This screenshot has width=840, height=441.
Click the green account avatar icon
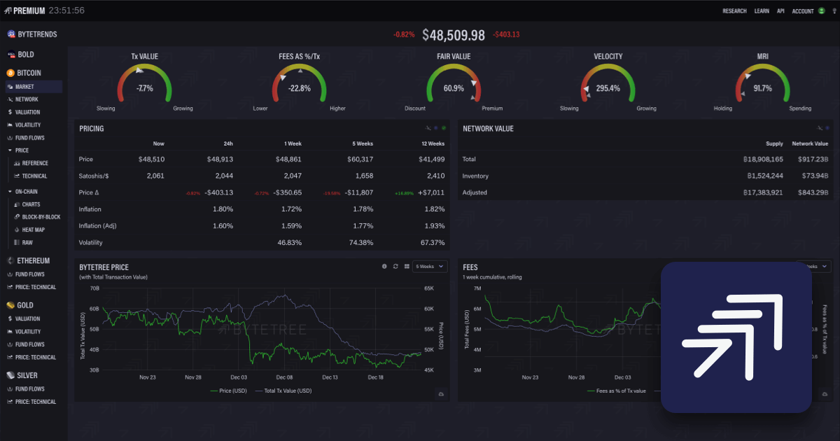pyautogui.click(x=820, y=11)
